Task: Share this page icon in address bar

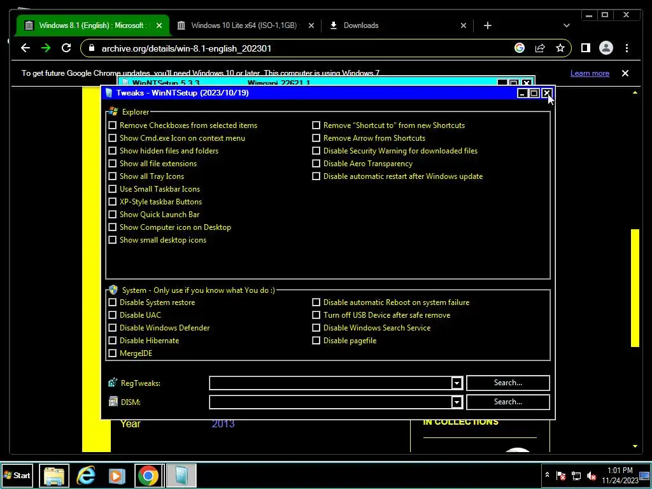Action: (540, 48)
